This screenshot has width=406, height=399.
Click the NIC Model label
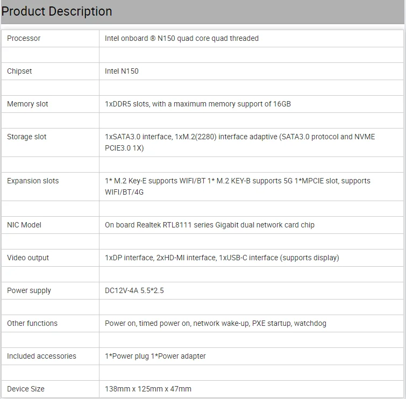pyautogui.click(x=24, y=225)
